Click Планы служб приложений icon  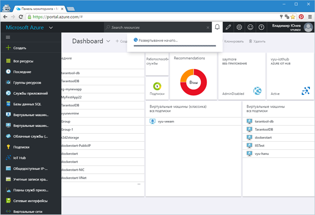(8, 190)
